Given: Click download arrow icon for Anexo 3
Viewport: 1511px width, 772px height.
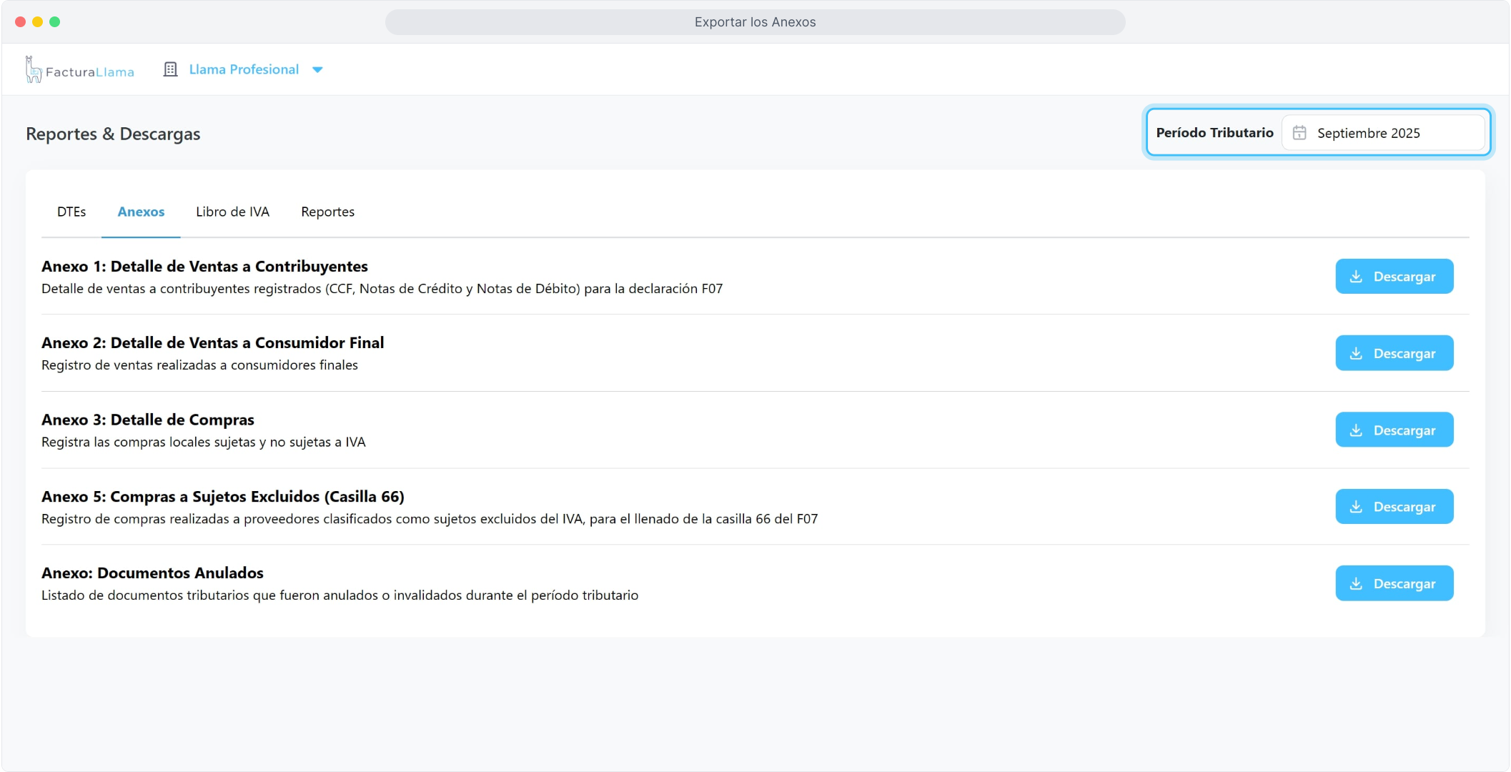Looking at the screenshot, I should click(x=1356, y=430).
